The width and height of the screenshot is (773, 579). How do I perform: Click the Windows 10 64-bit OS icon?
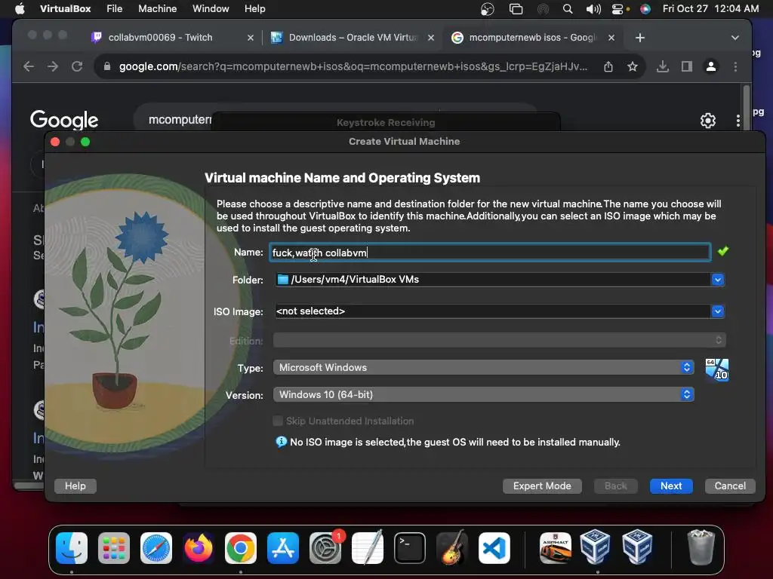click(x=717, y=369)
